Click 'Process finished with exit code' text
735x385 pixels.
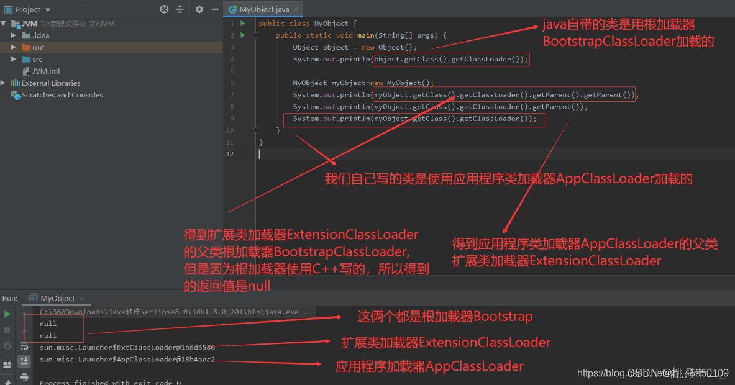pos(110,382)
